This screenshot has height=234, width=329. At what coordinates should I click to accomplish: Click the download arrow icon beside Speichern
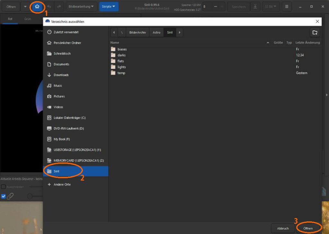(255, 7)
